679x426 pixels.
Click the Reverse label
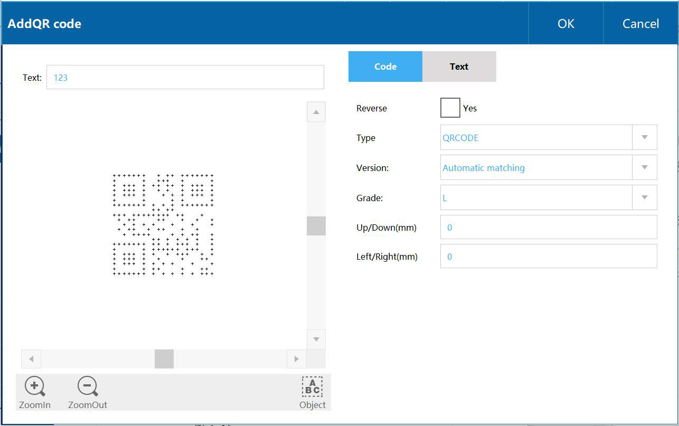click(372, 108)
